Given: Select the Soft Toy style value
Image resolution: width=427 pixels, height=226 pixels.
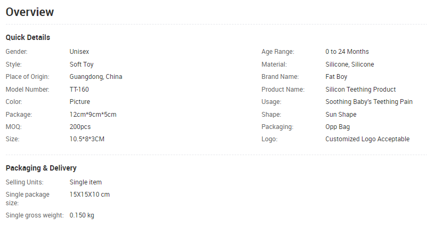Looking at the screenshot, I should [x=82, y=64].
